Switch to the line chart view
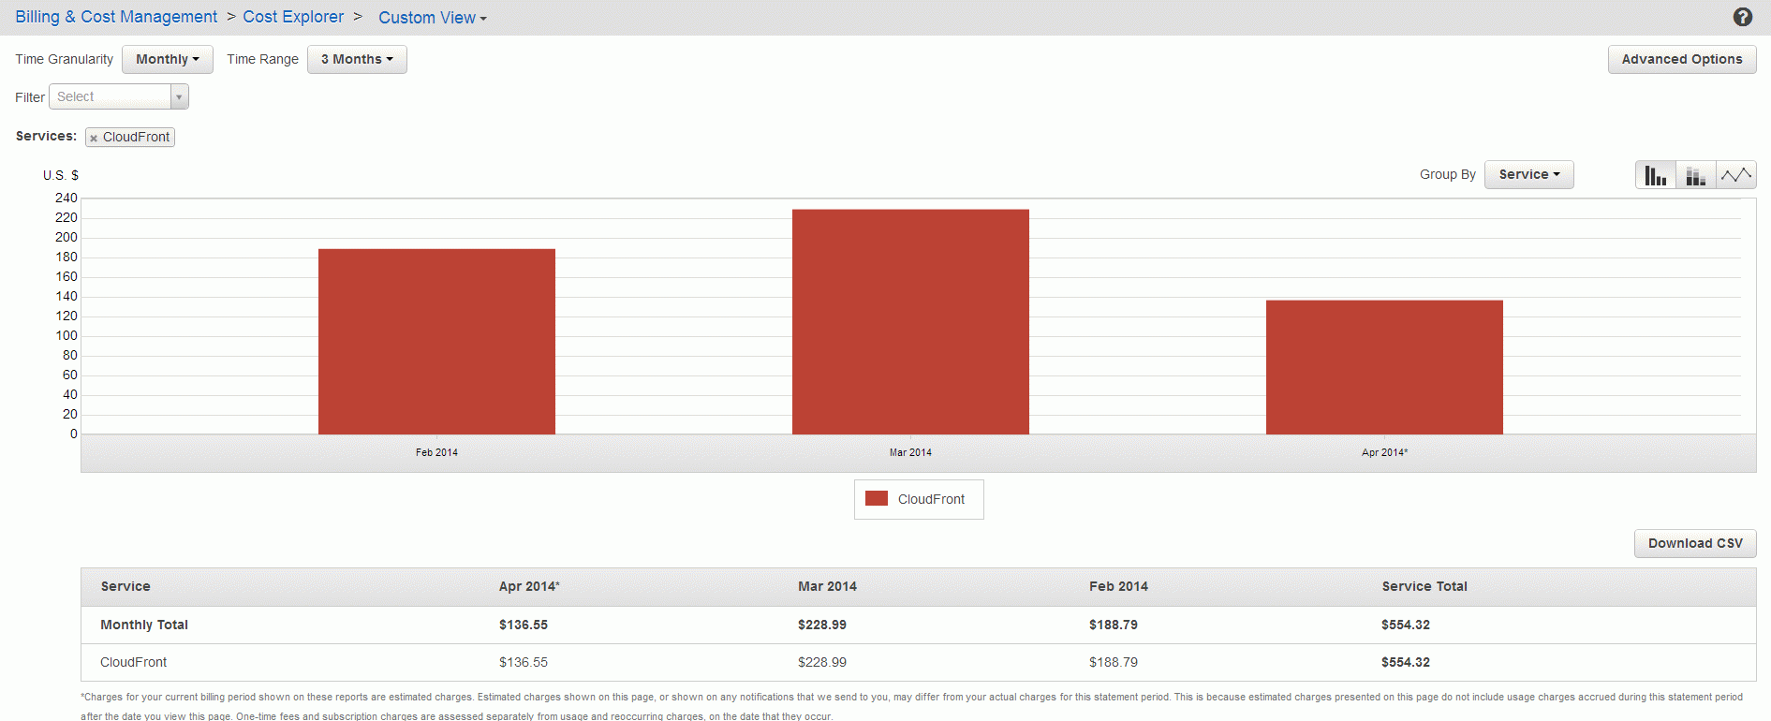 1736,175
